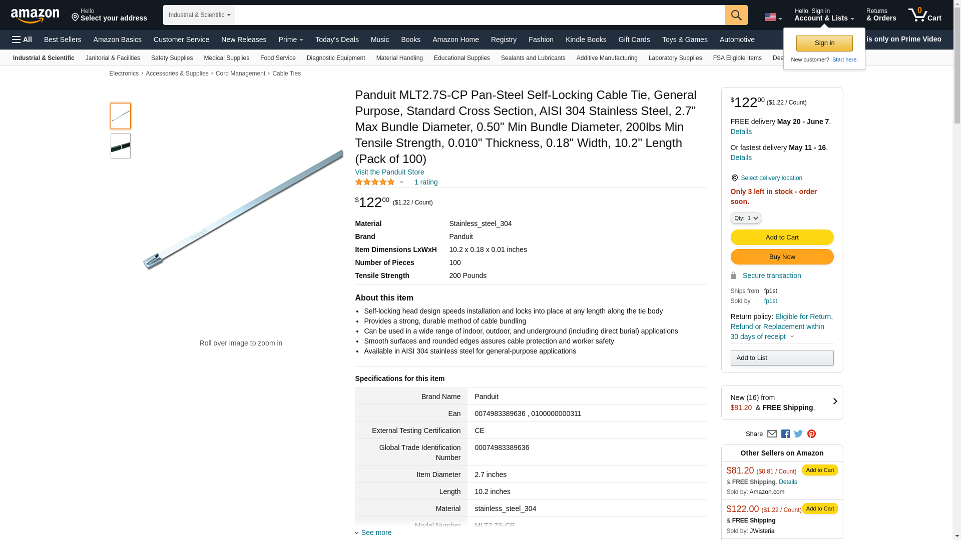Share product on Facebook
This screenshot has height=540, width=961.
[x=785, y=434]
